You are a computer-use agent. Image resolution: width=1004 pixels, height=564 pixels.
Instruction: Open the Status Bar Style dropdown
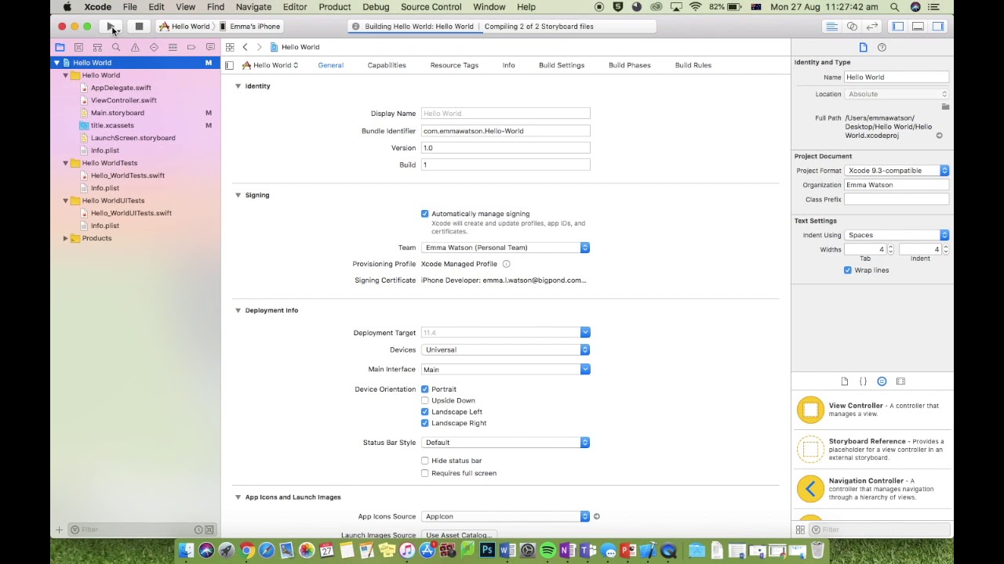pos(505,443)
